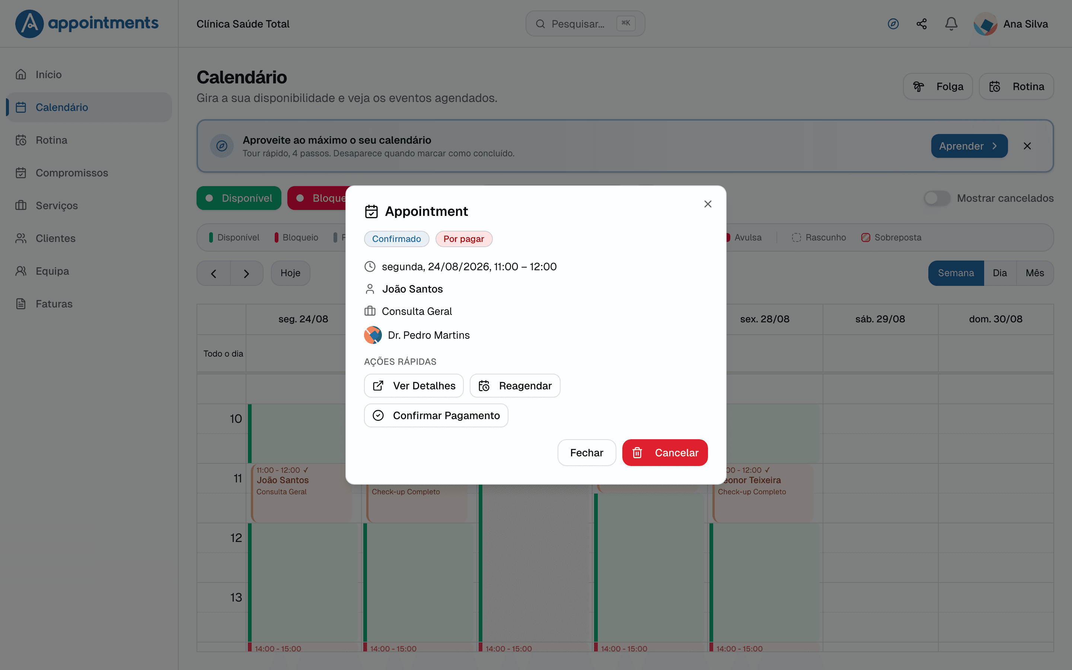
Task: Open Serviços in the sidebar
Action: click(x=89, y=205)
